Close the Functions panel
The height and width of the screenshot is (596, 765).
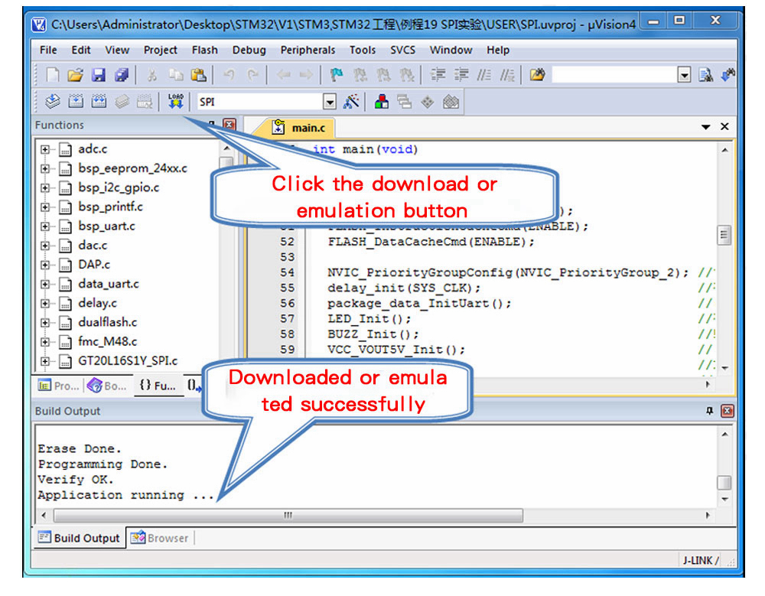point(229,125)
